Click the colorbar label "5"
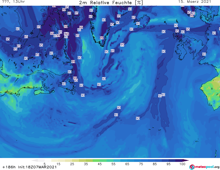The width and height of the screenshot is (220, 170). (44, 164)
